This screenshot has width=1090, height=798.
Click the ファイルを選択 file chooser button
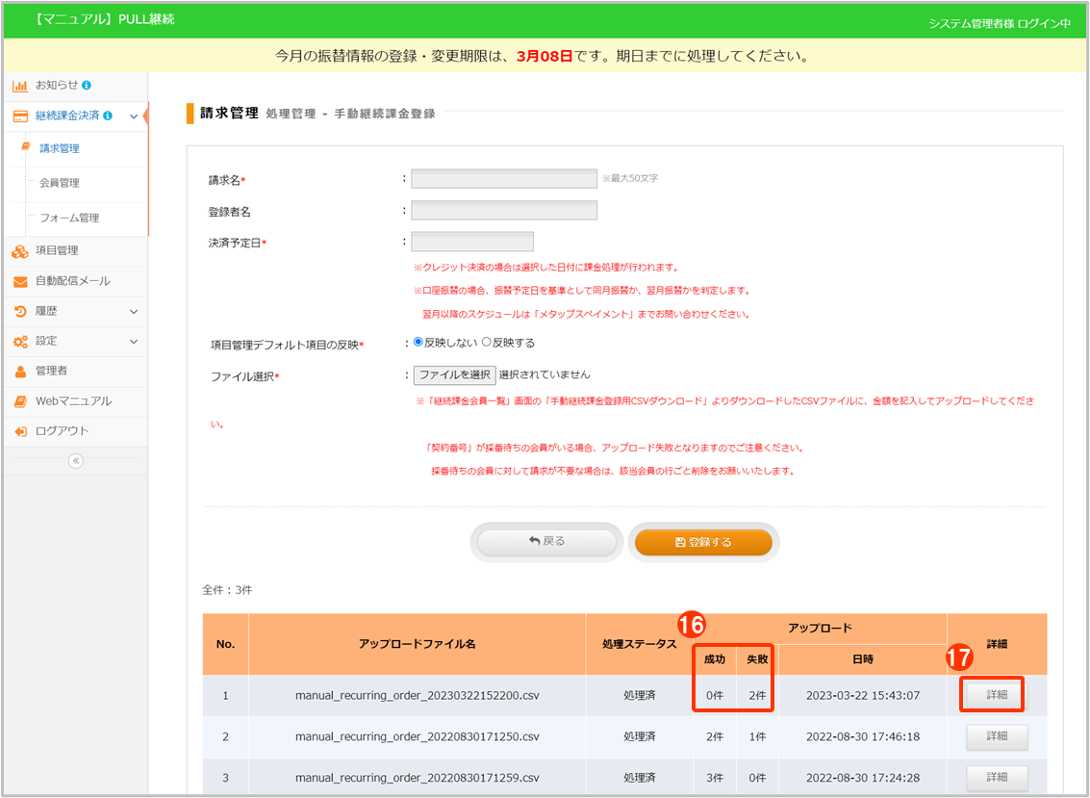pos(454,375)
